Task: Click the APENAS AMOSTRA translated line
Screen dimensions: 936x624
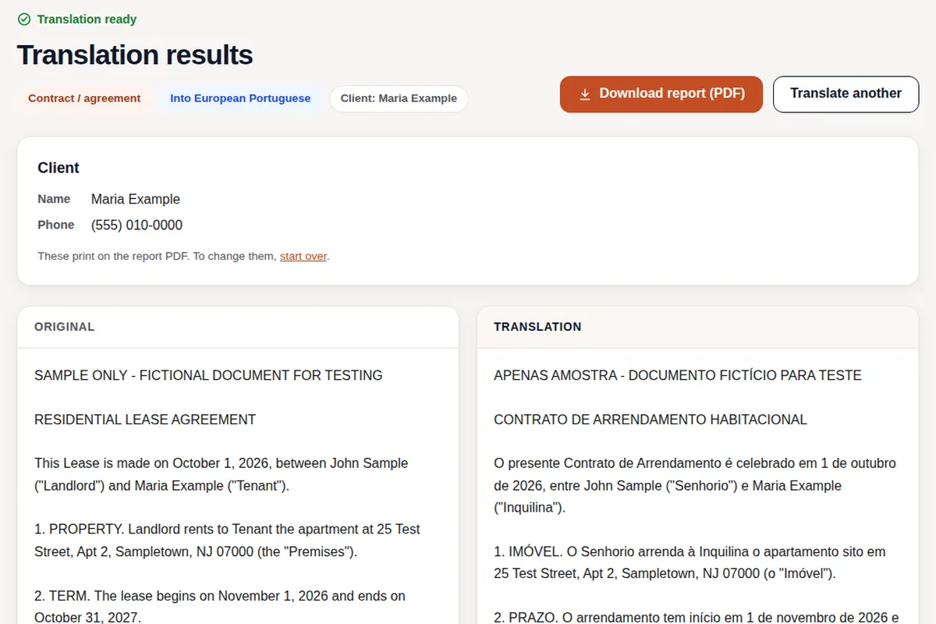Action: (x=678, y=375)
